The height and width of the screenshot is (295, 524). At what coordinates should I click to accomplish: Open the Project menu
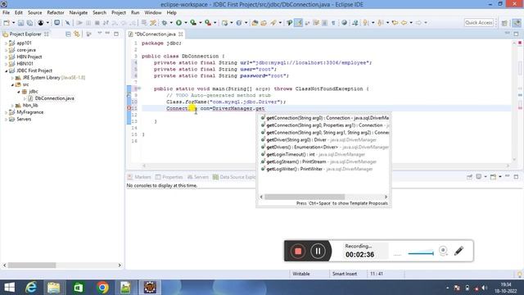pyautogui.click(x=118, y=12)
